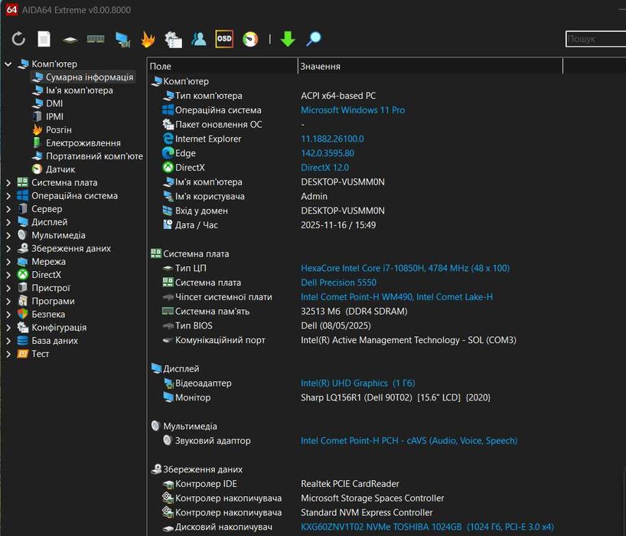The height and width of the screenshot is (536, 626).
Task: Select the Пристрої tree item
Action: (x=51, y=288)
